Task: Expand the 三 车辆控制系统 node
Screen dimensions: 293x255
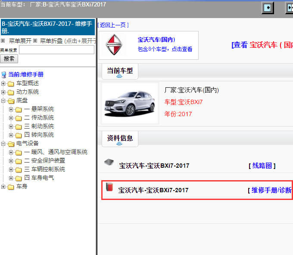Action: 11,169
